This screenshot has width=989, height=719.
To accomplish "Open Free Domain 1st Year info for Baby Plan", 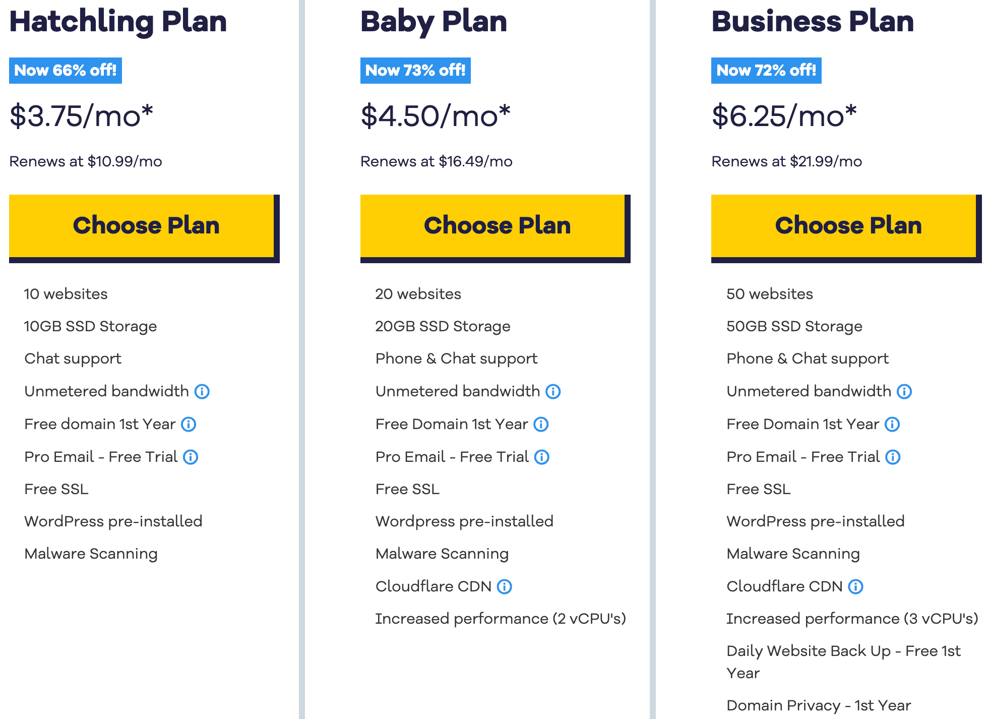I will tap(540, 424).
